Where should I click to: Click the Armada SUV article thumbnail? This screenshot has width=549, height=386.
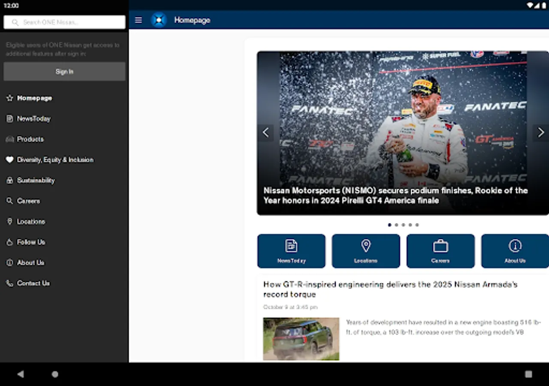click(x=301, y=339)
